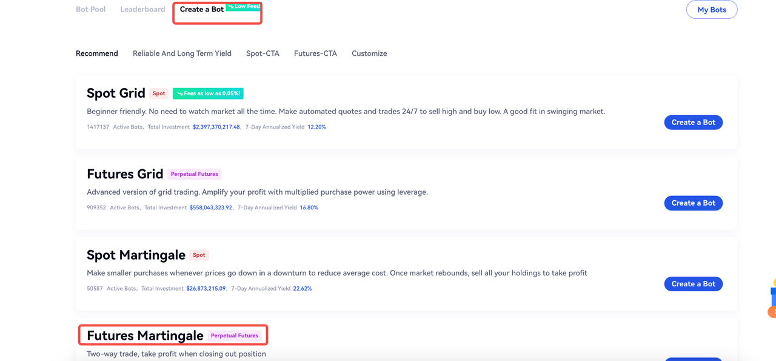776x361 pixels.
Task: Filter by Spot-CTA category
Action: pos(263,53)
